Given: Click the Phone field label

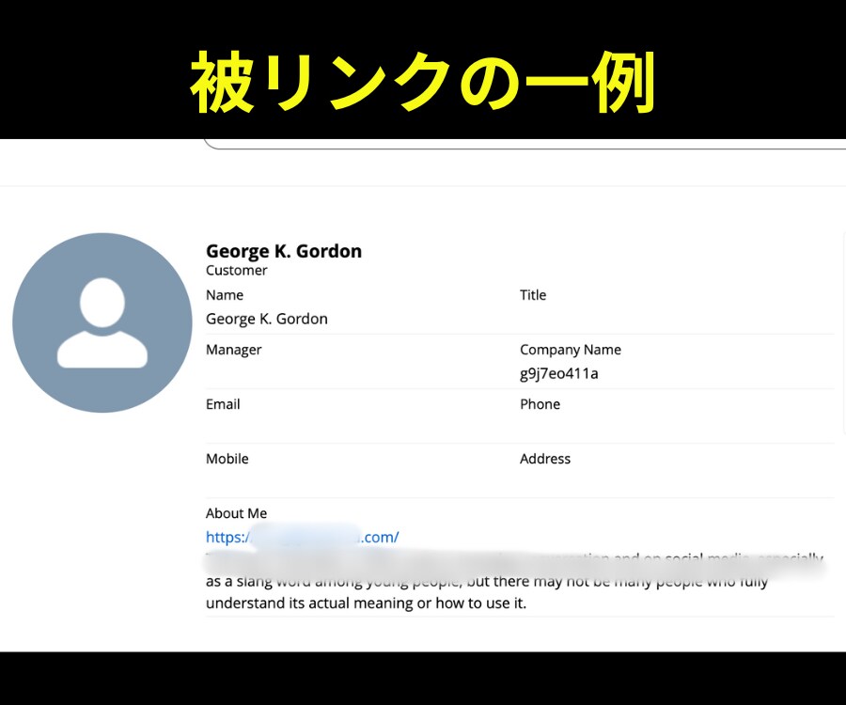Looking at the screenshot, I should click(540, 404).
